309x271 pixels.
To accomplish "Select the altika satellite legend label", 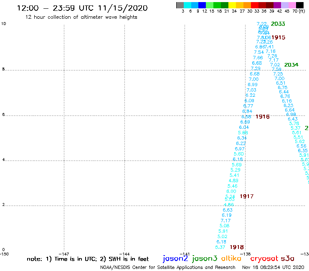I will coord(231,258).
